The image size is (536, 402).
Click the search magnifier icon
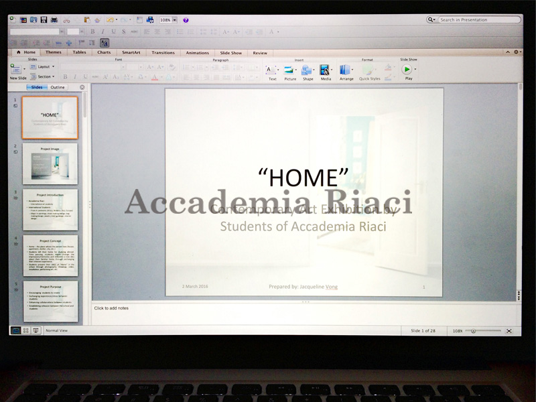[x=430, y=20]
